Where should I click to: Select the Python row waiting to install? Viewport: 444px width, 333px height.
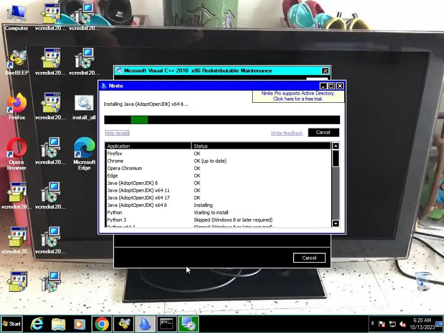click(x=218, y=212)
